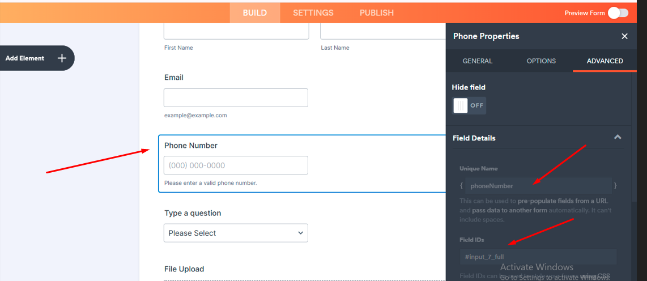The width and height of the screenshot is (647, 281).
Task: Open the Publish tab
Action: pyautogui.click(x=376, y=12)
